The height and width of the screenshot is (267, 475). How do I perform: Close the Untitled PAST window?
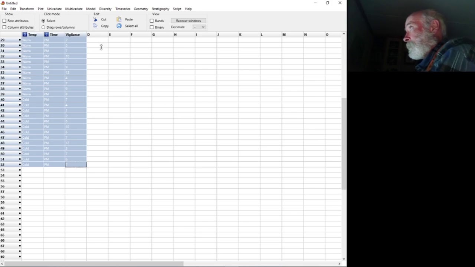[x=340, y=3]
